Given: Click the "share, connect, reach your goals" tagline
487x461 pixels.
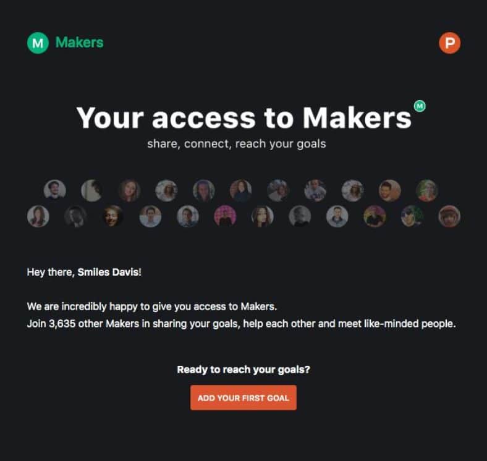Looking at the screenshot, I should pyautogui.click(x=237, y=144).
